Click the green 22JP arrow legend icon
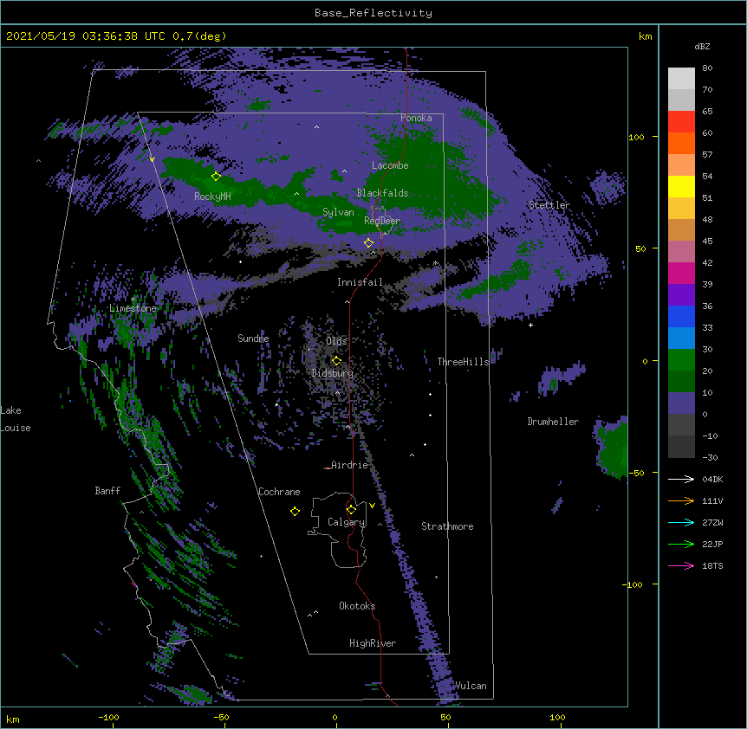This screenshot has height=729, width=747. point(681,544)
